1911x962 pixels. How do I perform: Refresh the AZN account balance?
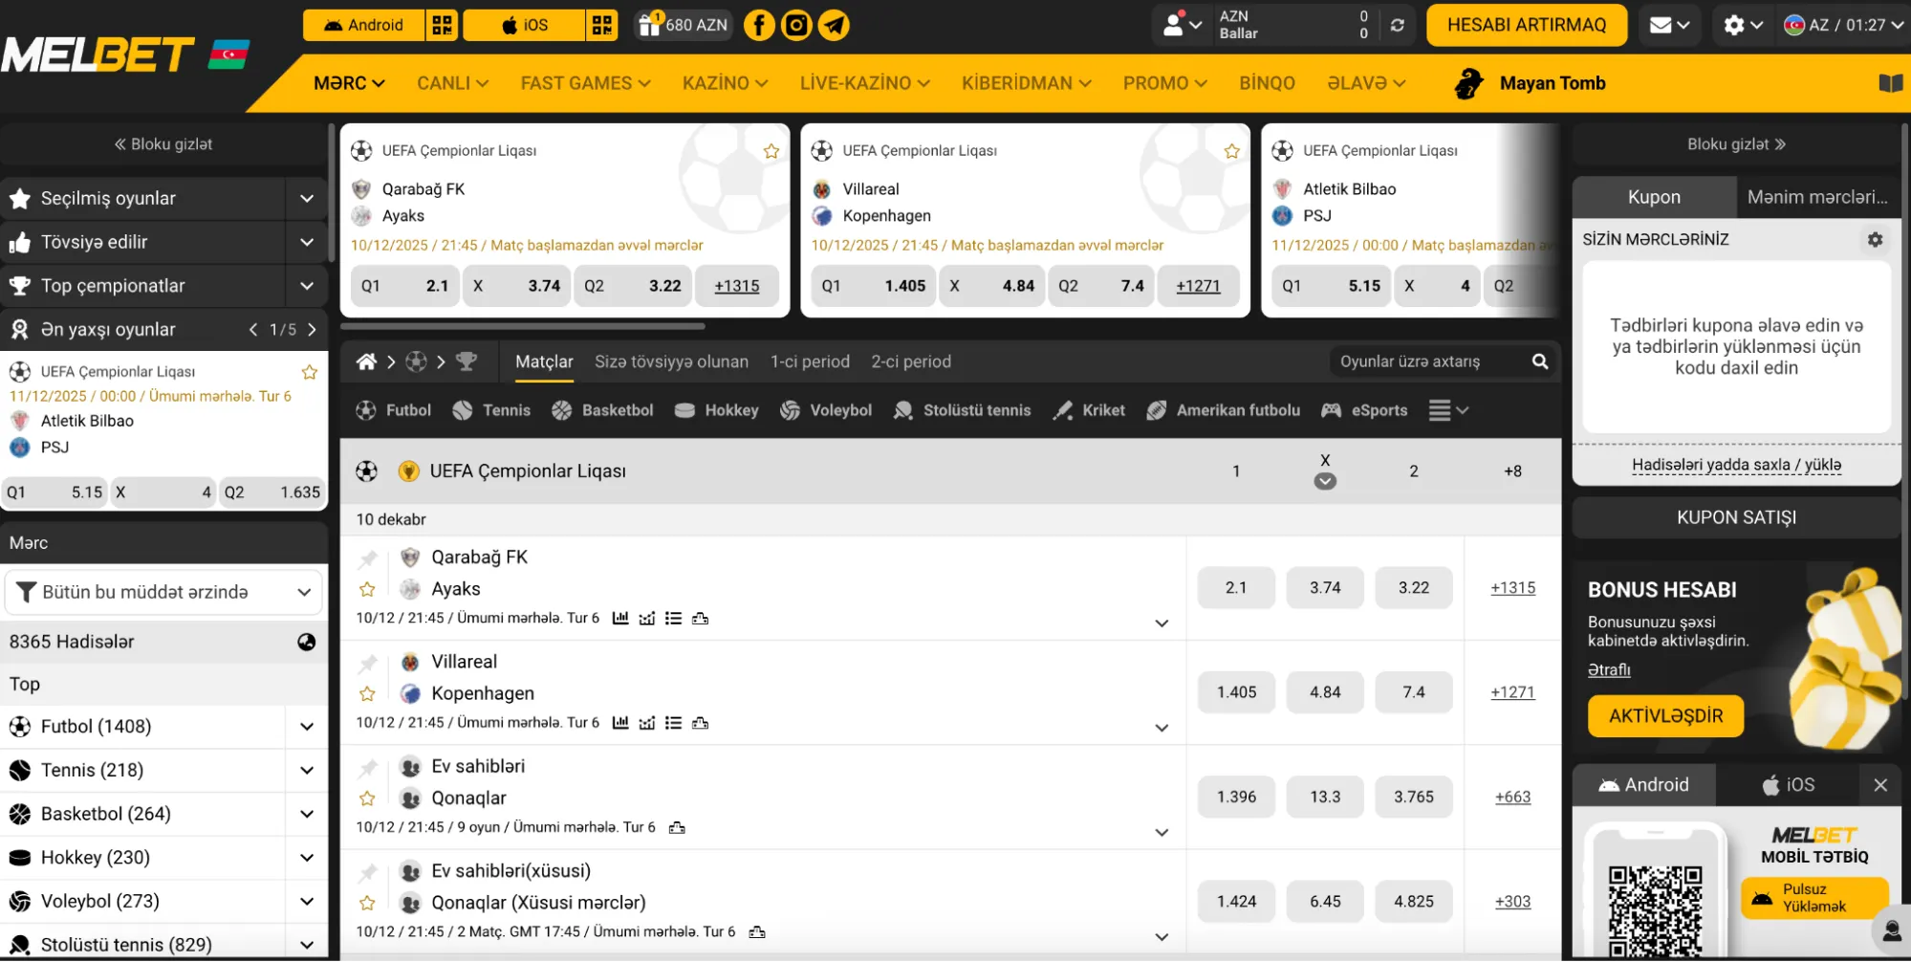pyautogui.click(x=1397, y=25)
